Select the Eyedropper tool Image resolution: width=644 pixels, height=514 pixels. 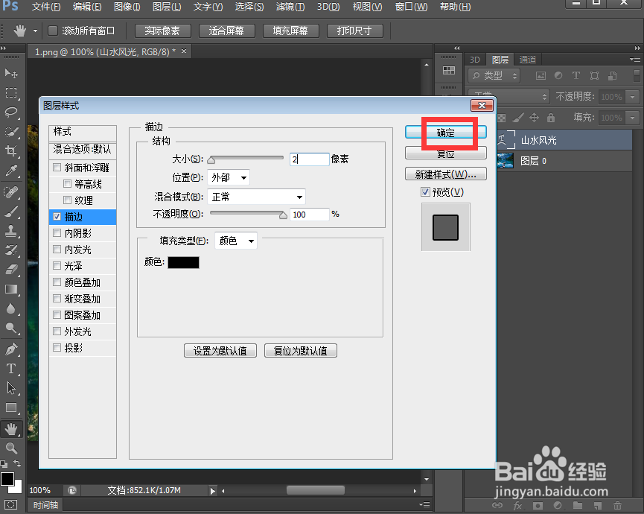point(10,169)
